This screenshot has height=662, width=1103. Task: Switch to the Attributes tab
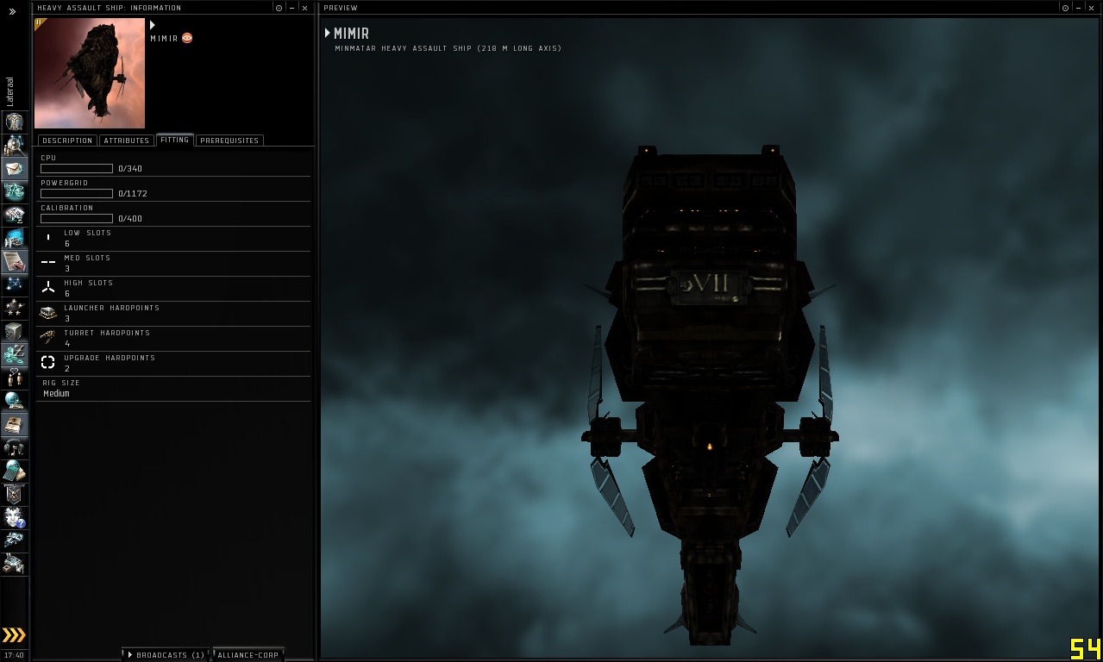[x=127, y=141]
